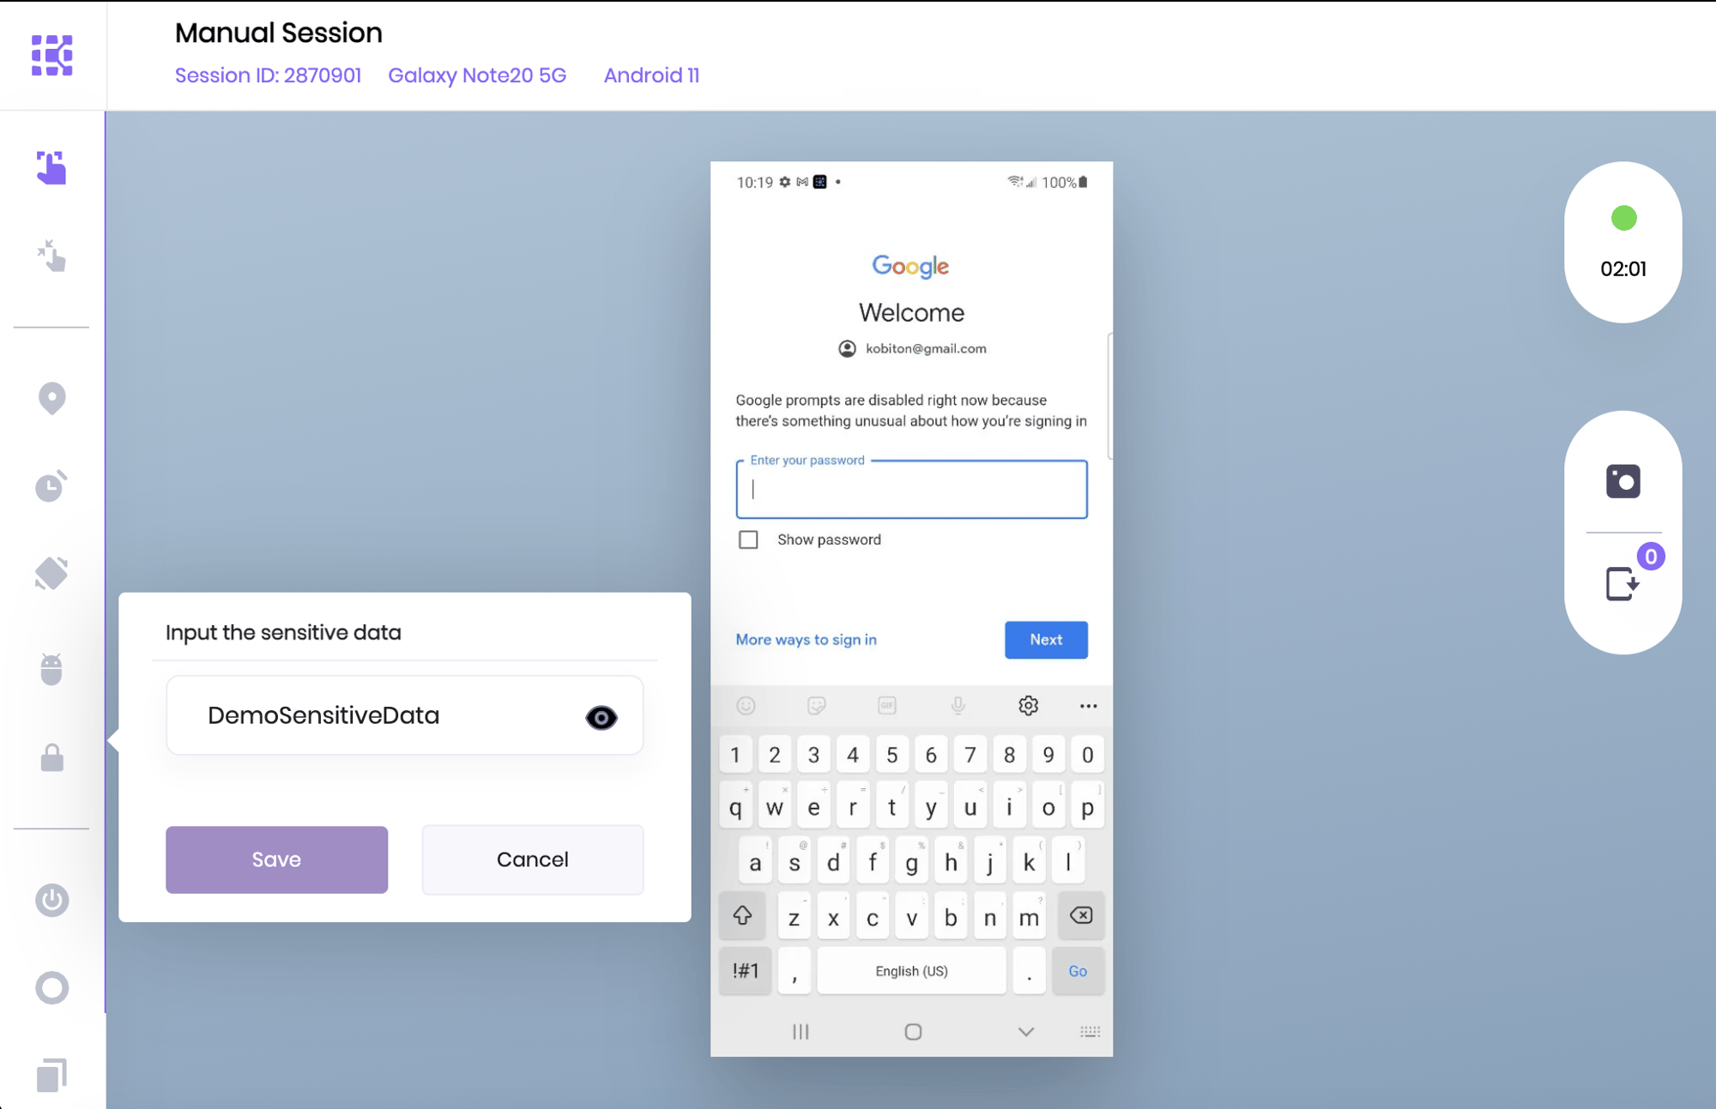Select the gesture interaction tool

coord(50,257)
